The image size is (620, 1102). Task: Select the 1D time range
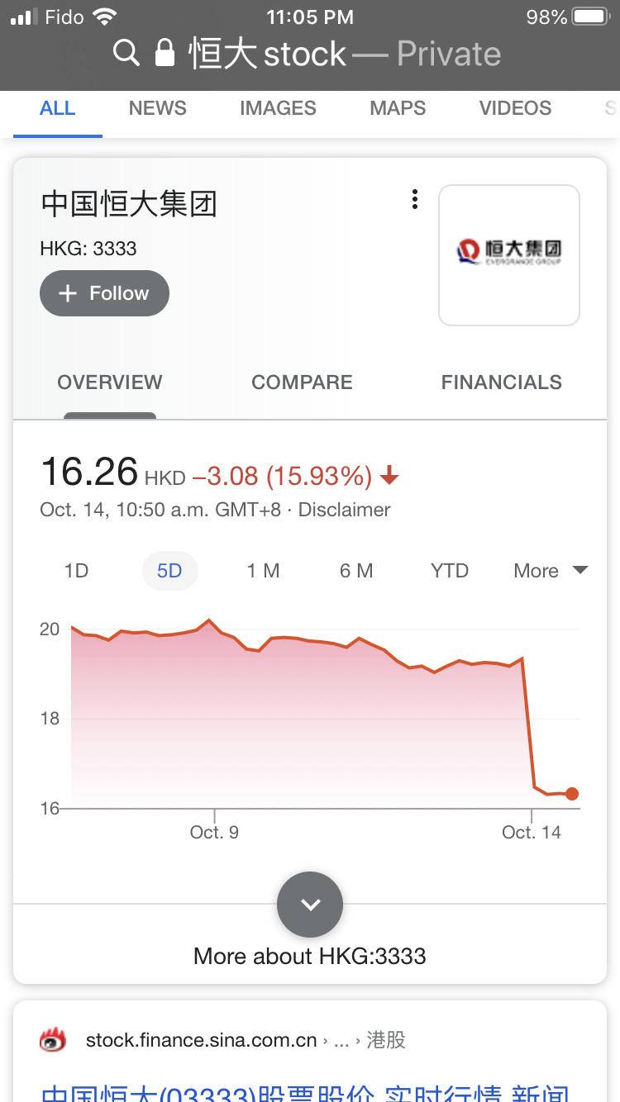[76, 571]
